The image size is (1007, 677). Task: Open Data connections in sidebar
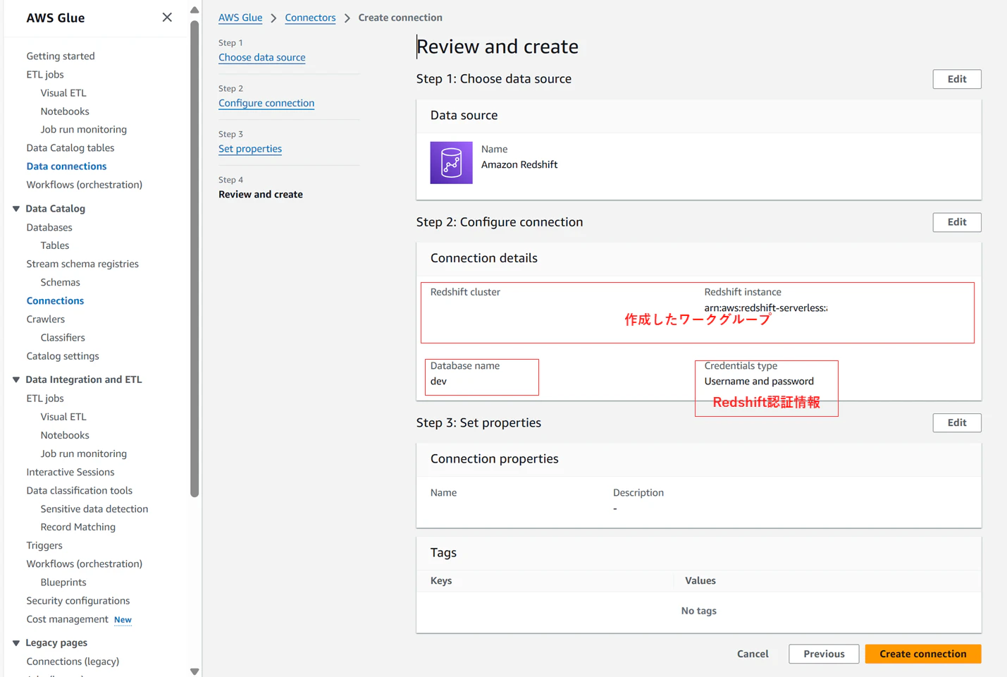click(67, 166)
